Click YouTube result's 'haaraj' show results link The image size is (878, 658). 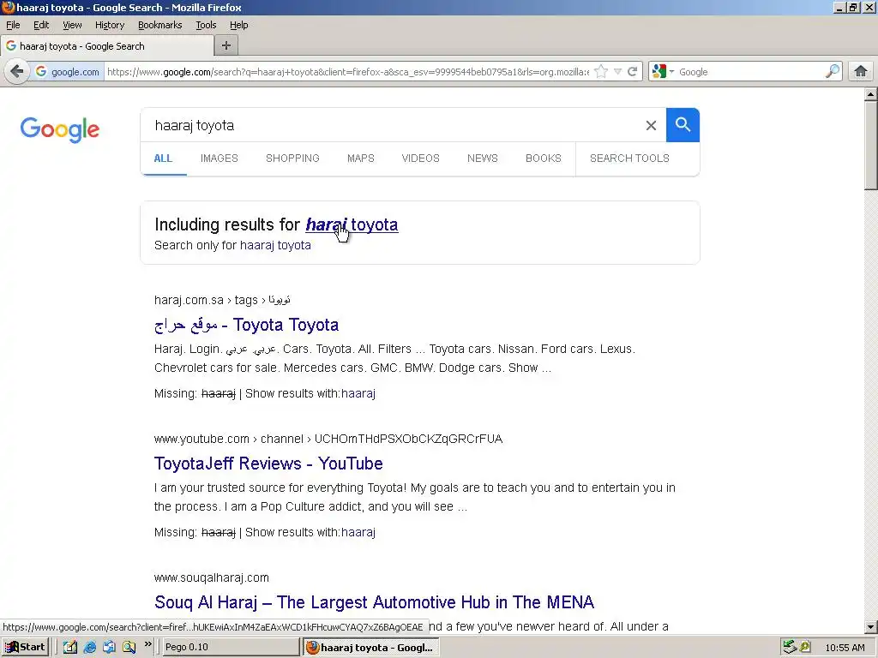(358, 532)
